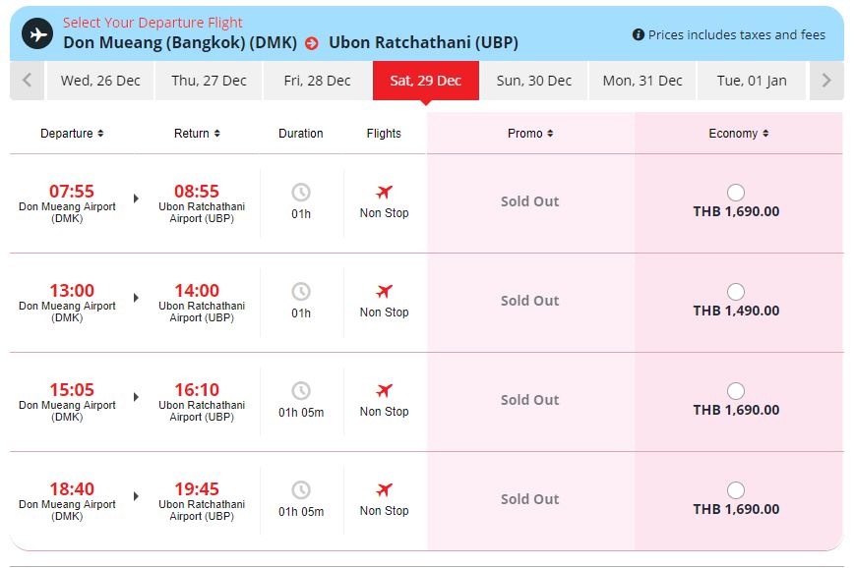Go to previous dates with left arrow

point(27,81)
